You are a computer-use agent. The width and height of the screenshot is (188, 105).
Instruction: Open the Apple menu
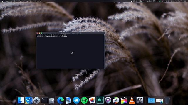pos(3,1)
